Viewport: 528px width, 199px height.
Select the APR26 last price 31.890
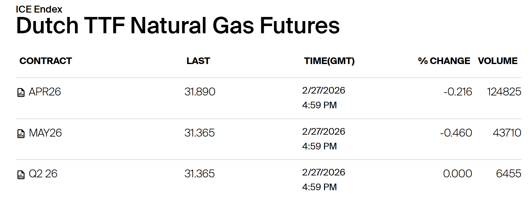[x=200, y=92]
